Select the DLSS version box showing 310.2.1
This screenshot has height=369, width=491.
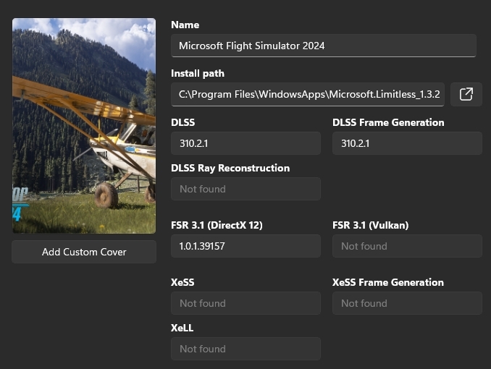click(x=246, y=143)
